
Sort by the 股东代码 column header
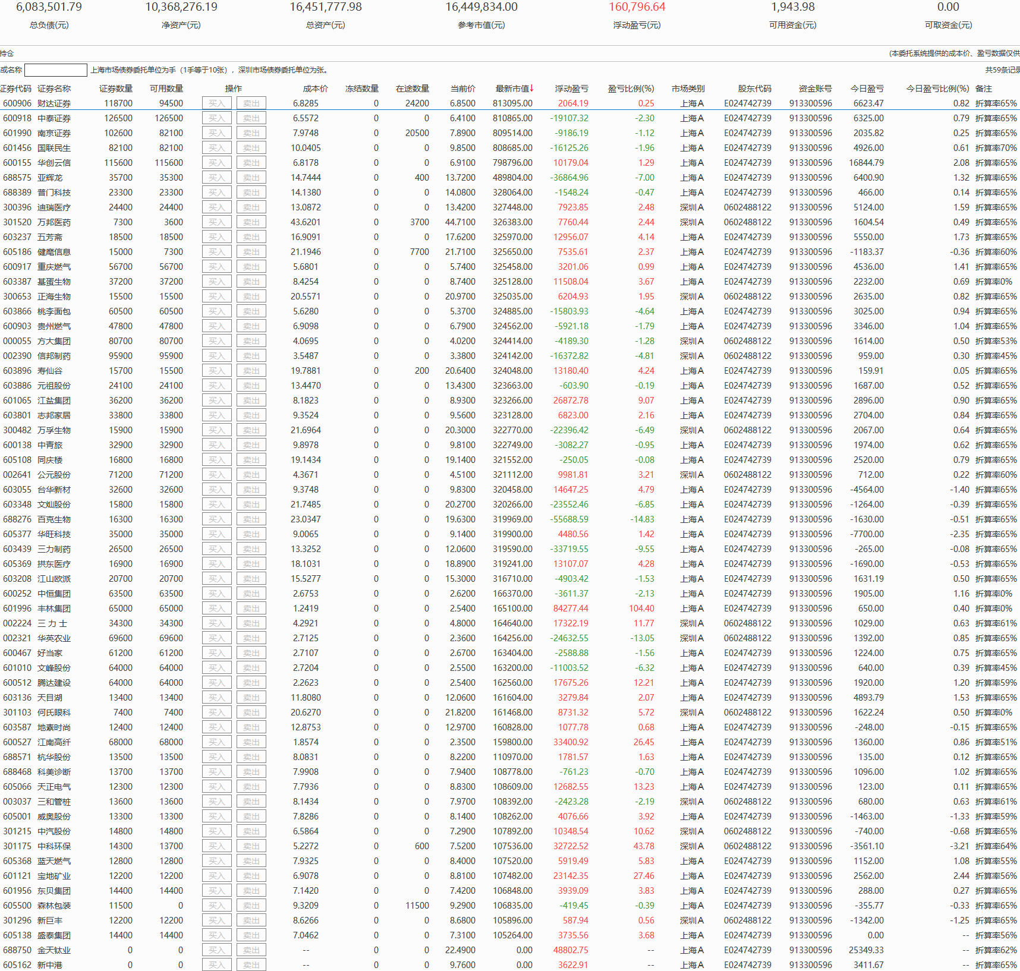click(x=755, y=89)
